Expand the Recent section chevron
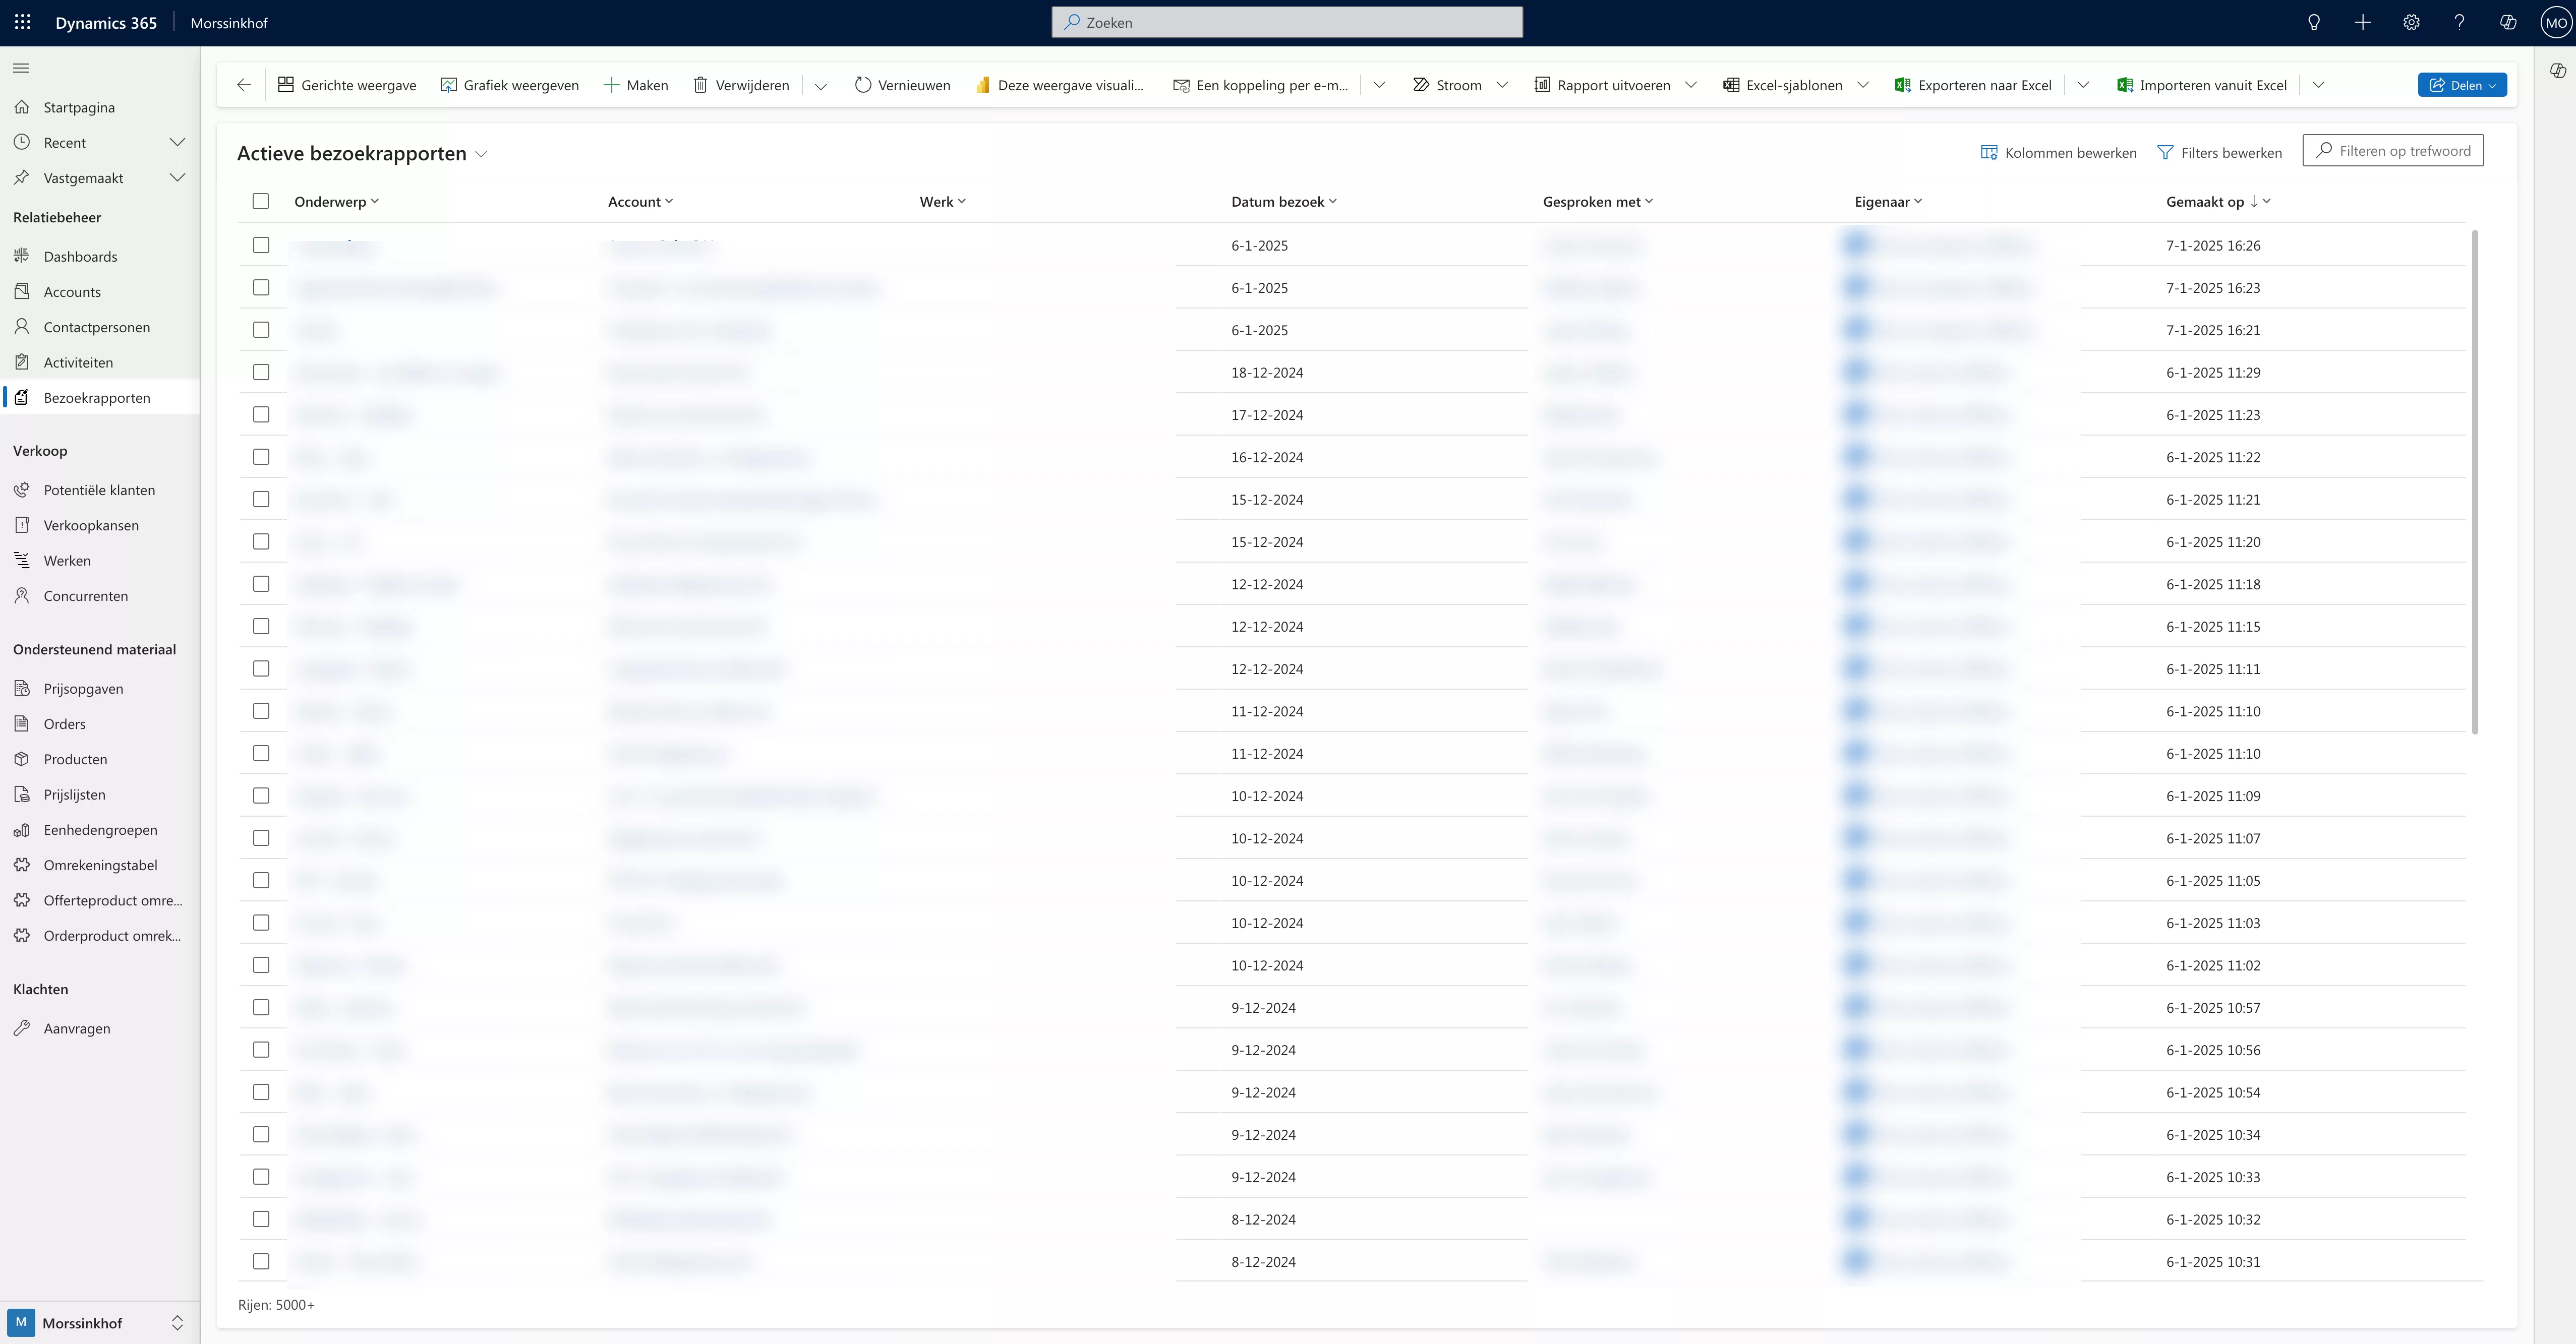This screenshot has width=2576, height=1344. (x=177, y=142)
